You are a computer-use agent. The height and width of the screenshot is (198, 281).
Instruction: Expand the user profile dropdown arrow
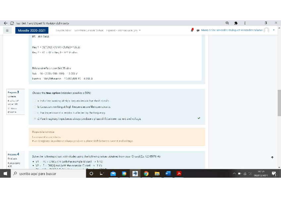pyautogui.click(x=273, y=30)
